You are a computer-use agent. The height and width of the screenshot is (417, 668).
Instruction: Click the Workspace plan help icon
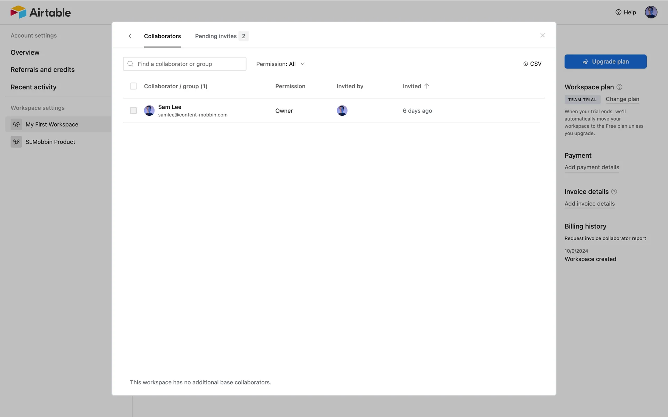(619, 87)
